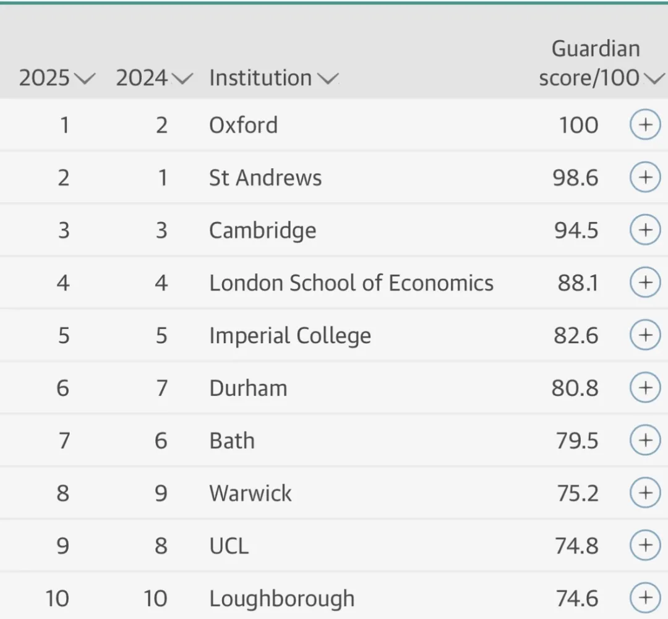Expand details for Oxford row
This screenshot has height=619, width=668.
[x=644, y=126]
